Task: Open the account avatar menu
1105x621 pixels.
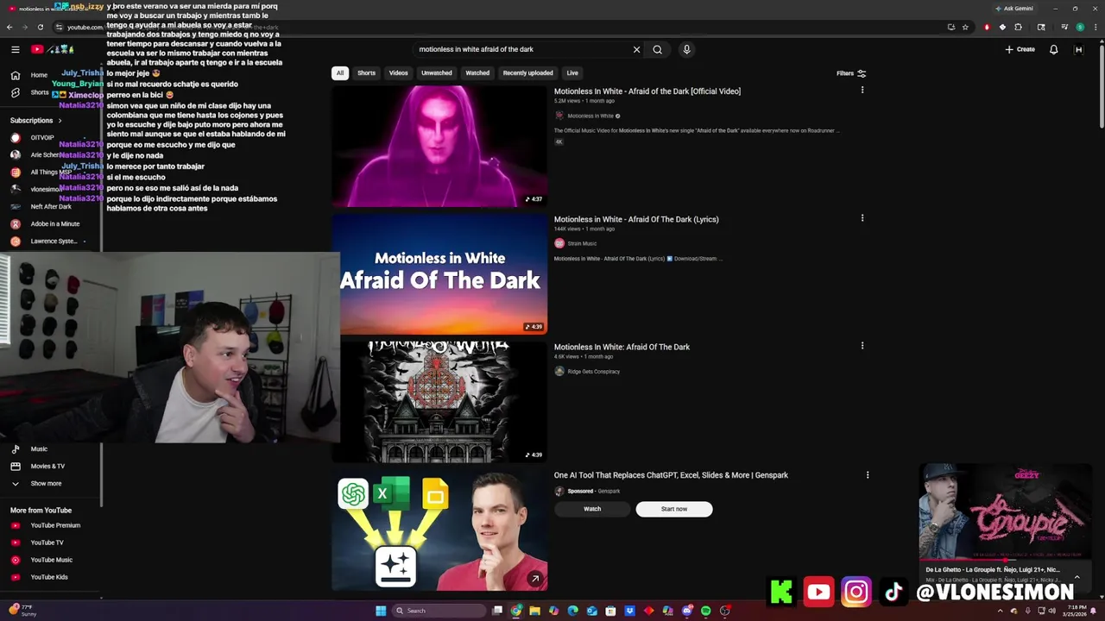Action: (x=1078, y=49)
